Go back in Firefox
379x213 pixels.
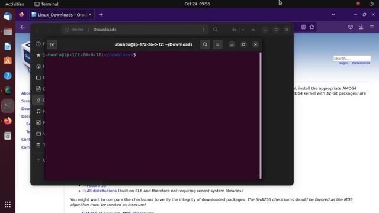tap(23, 27)
